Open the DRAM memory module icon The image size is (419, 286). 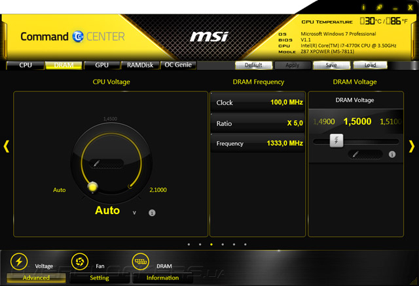141,261
